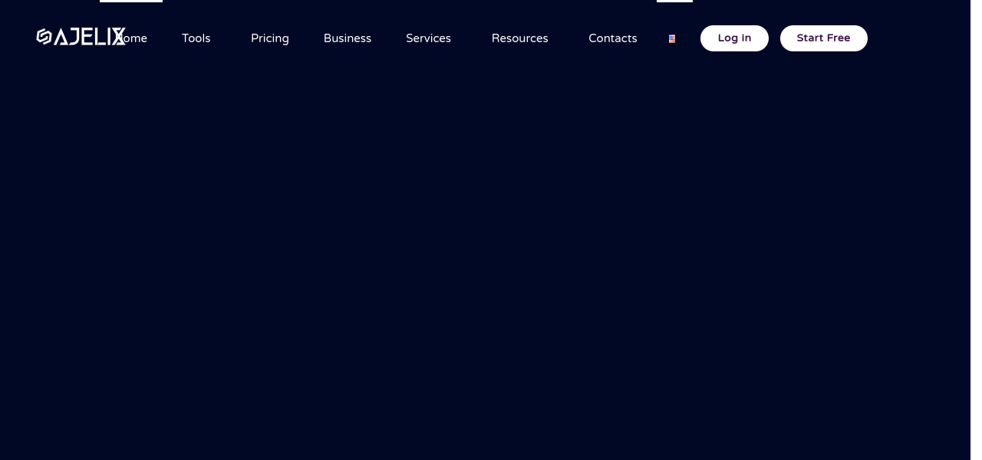This screenshot has height=460, width=982.
Task: Expand the Services dropdown menu
Action: [x=428, y=38]
